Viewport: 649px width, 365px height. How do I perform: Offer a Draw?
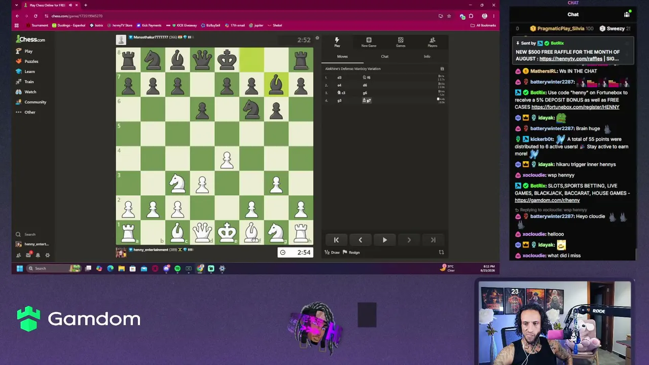[332, 252]
